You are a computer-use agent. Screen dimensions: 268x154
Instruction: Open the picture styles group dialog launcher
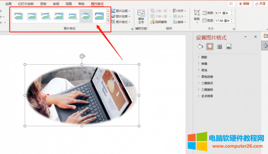point(132,29)
